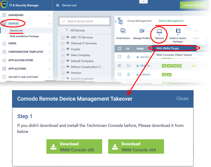Select All Devices in group tree
The height and width of the screenshot is (167, 211).
pos(77,30)
